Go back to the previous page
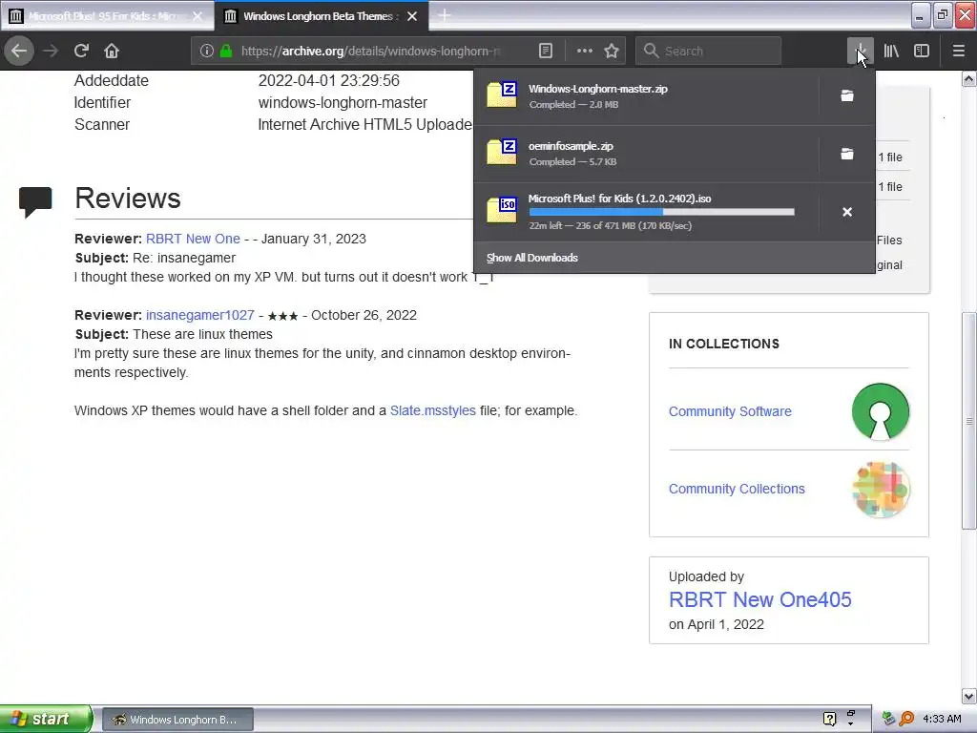The width and height of the screenshot is (977, 733). tap(19, 51)
